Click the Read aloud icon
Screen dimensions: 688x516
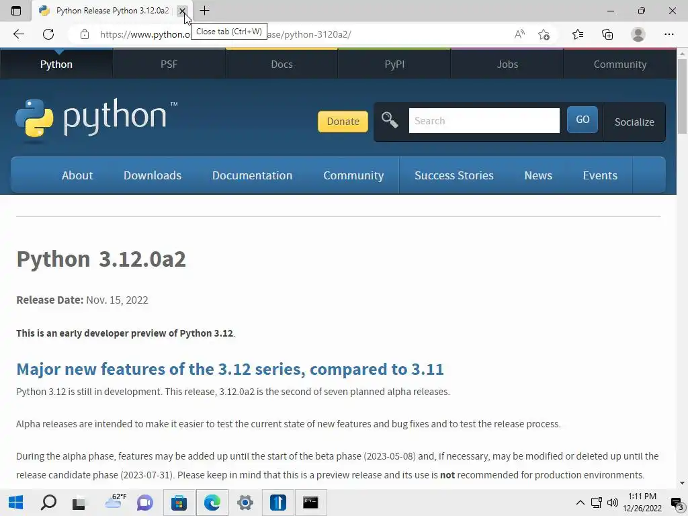point(519,34)
